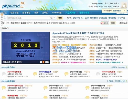The height and width of the screenshot is (99, 128).
Task: Click the 7521 follower count box
Action: [x=113, y=23]
